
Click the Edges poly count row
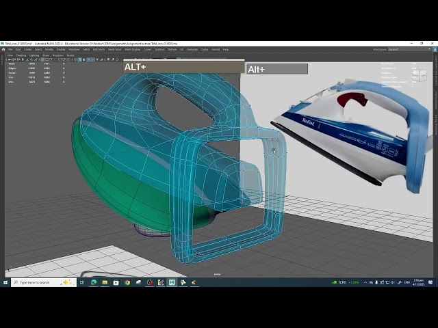pyautogui.click(x=36, y=68)
